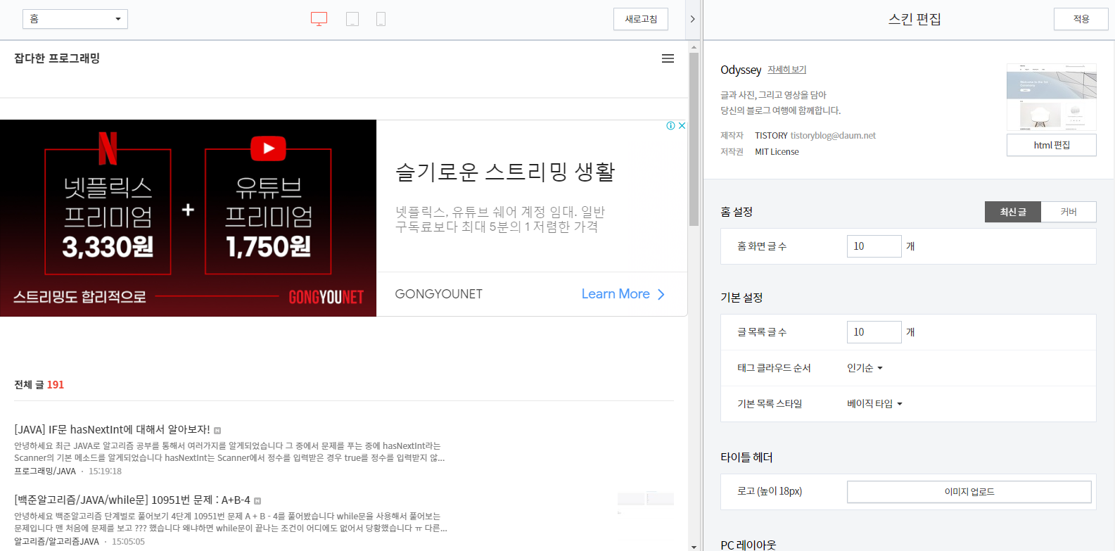1115x551 pixels.
Task: Click the 알고리즘/알고리즘JAVA category link
Action: 56,542
